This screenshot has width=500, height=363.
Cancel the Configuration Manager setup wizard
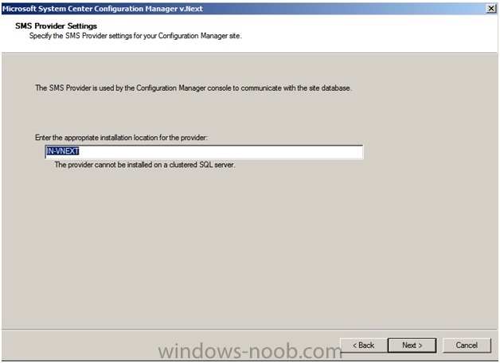(x=467, y=345)
